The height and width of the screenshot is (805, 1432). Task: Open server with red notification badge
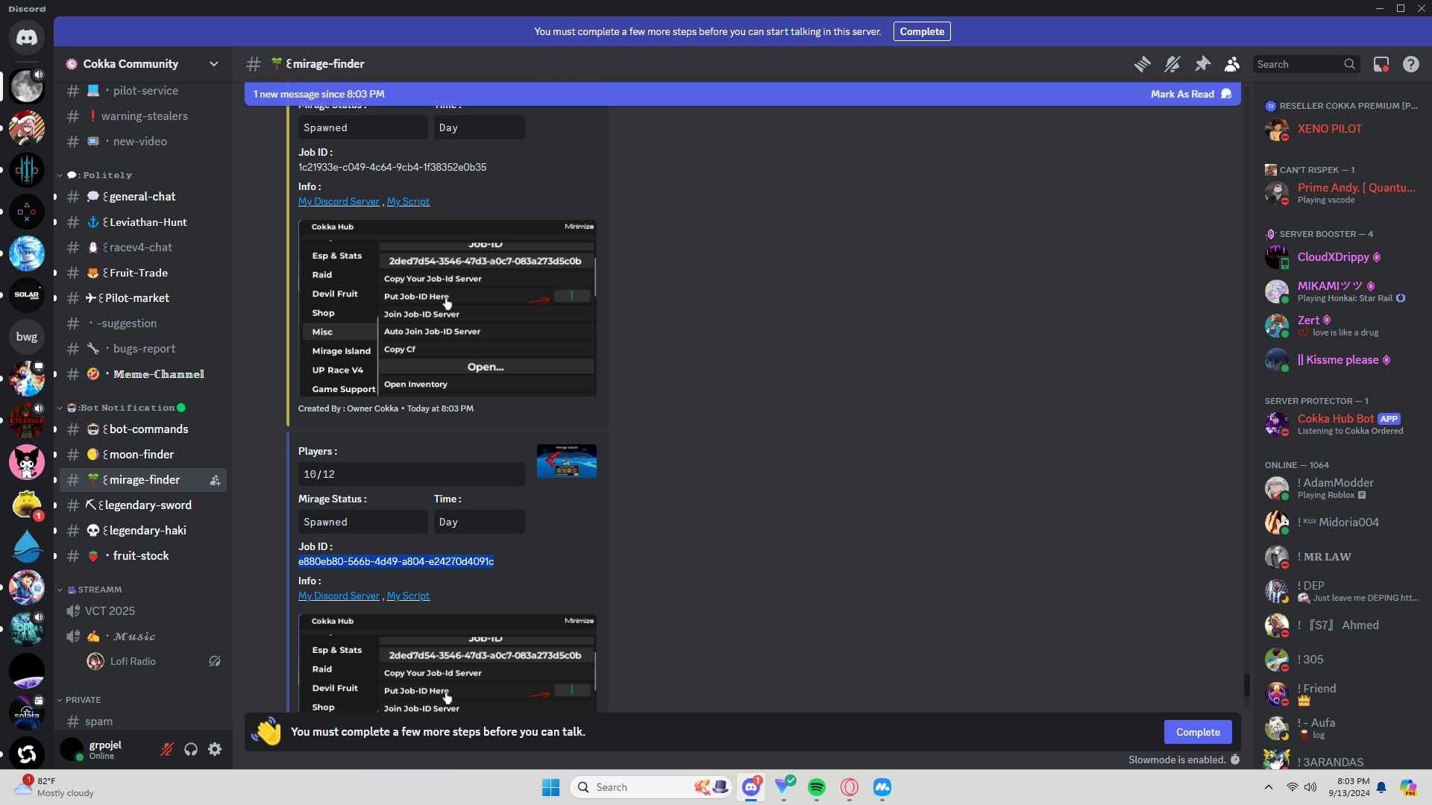pyautogui.click(x=27, y=504)
